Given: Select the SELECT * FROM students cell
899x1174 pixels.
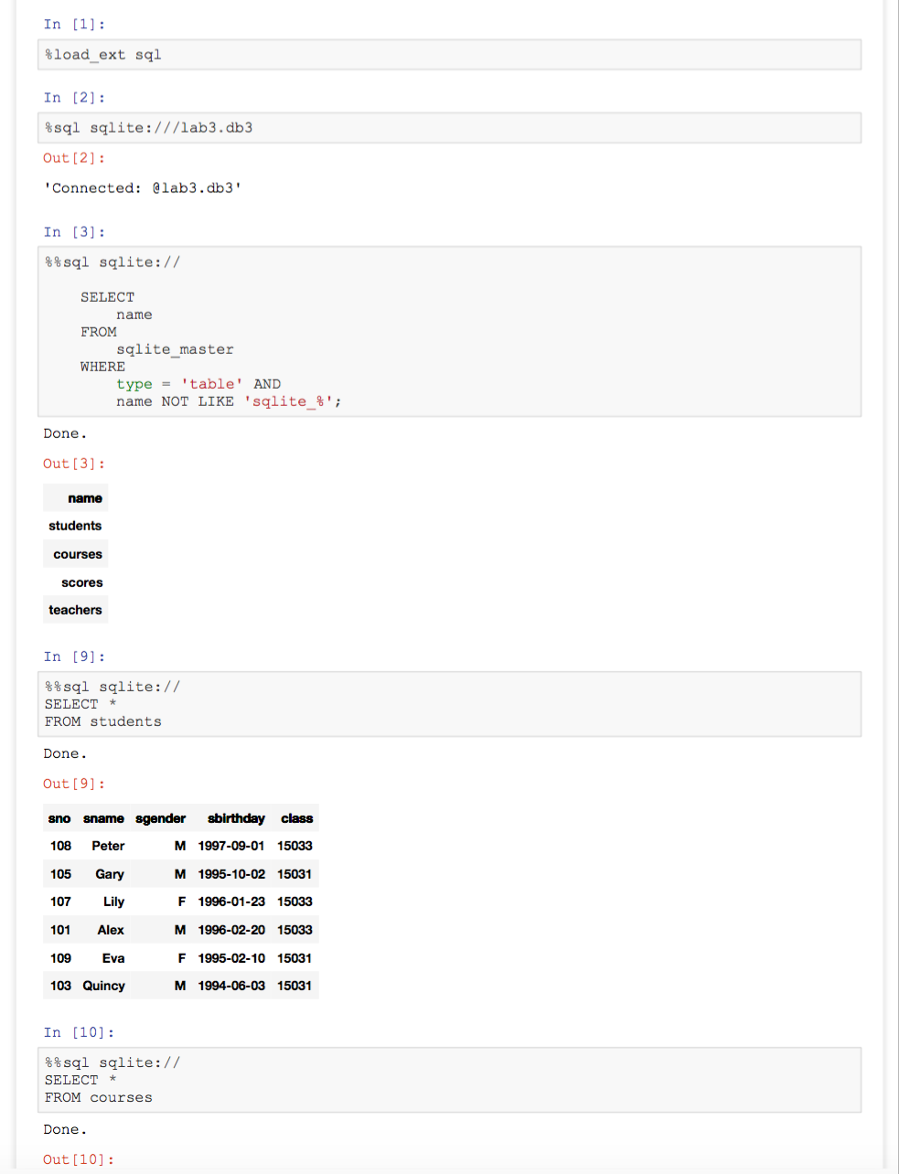Looking at the screenshot, I should tap(448, 703).
